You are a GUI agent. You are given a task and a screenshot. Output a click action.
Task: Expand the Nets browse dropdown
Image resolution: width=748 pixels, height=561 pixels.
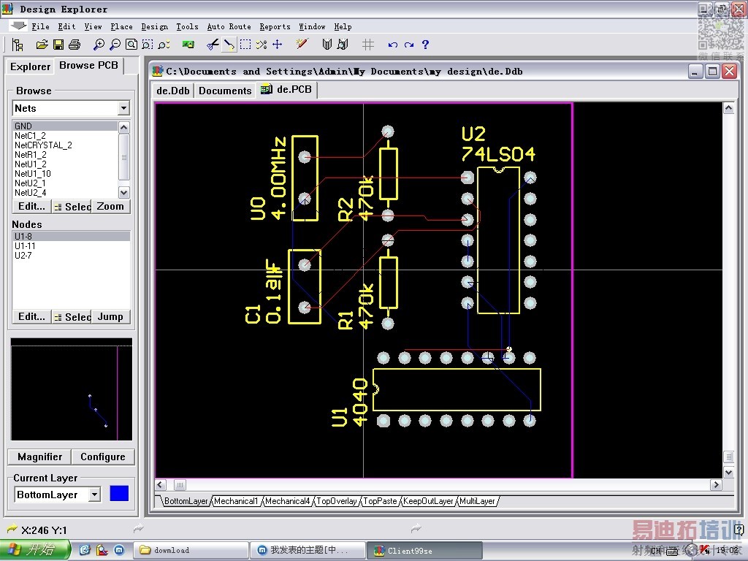[x=123, y=108]
